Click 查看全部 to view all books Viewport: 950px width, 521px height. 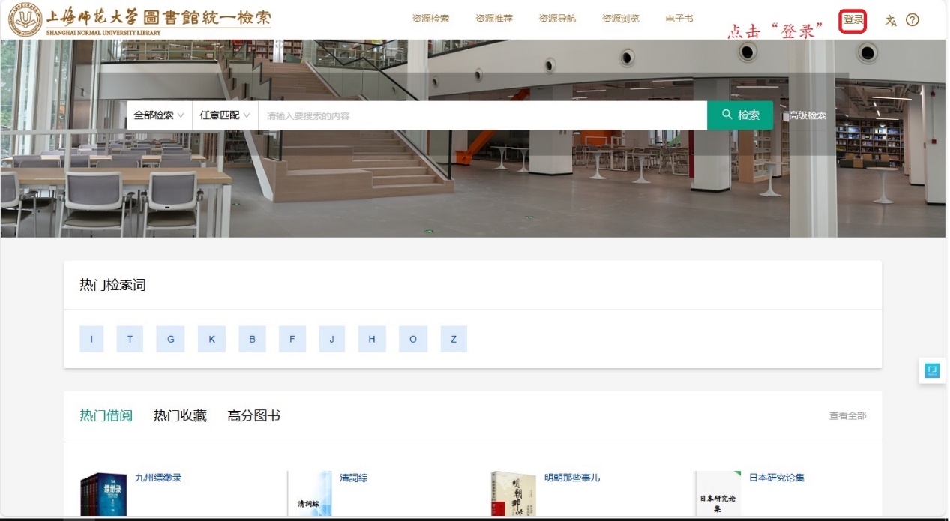(847, 415)
